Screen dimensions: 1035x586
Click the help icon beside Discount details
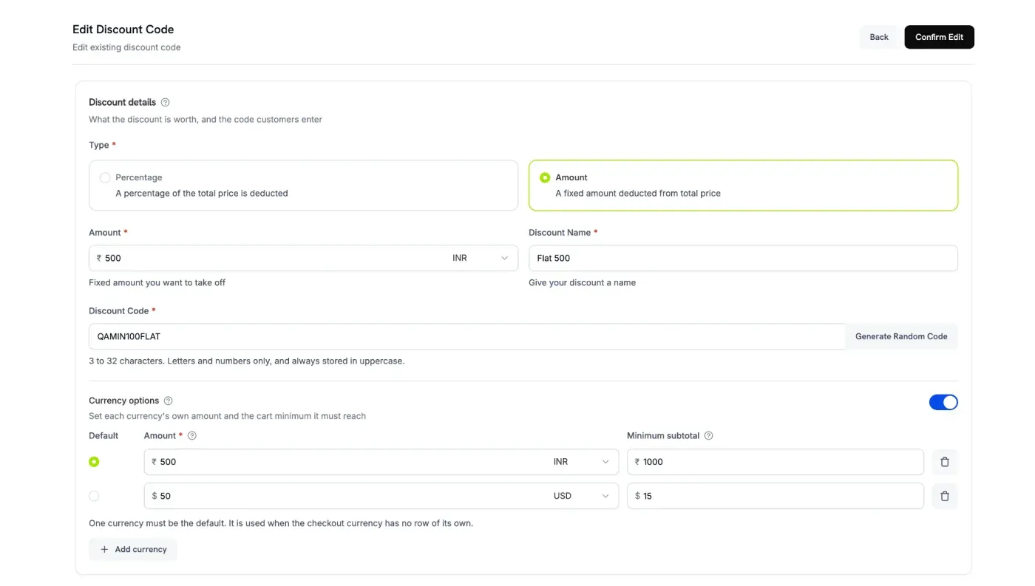[x=165, y=103]
